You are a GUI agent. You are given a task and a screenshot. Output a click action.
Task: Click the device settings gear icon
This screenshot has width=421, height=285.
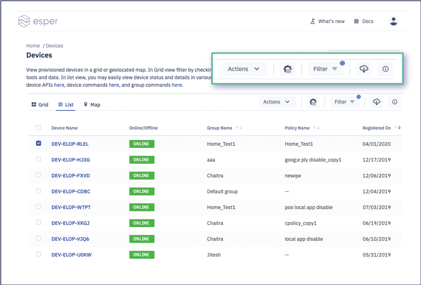313,102
